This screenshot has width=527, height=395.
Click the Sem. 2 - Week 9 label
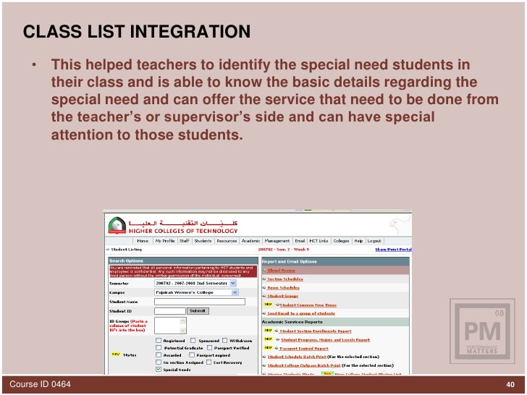284,250
